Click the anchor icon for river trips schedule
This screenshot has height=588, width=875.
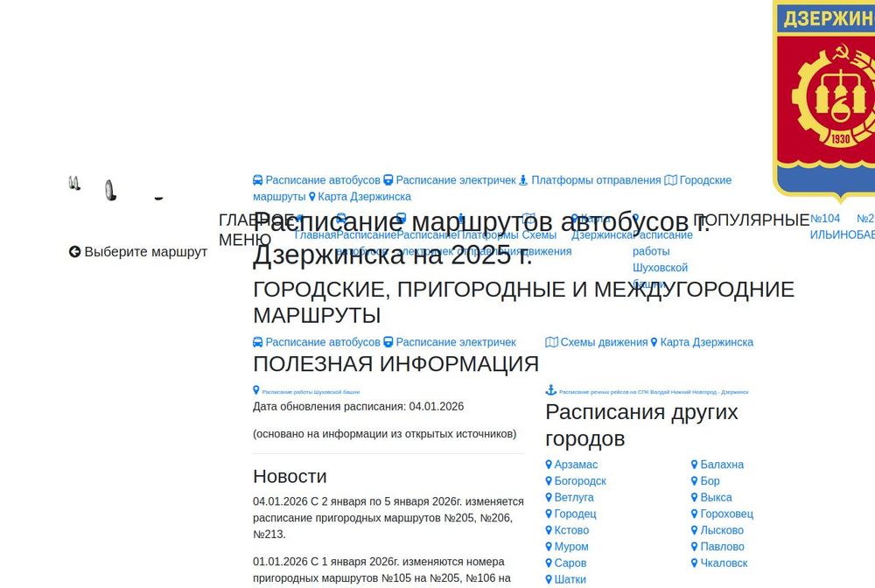click(550, 390)
